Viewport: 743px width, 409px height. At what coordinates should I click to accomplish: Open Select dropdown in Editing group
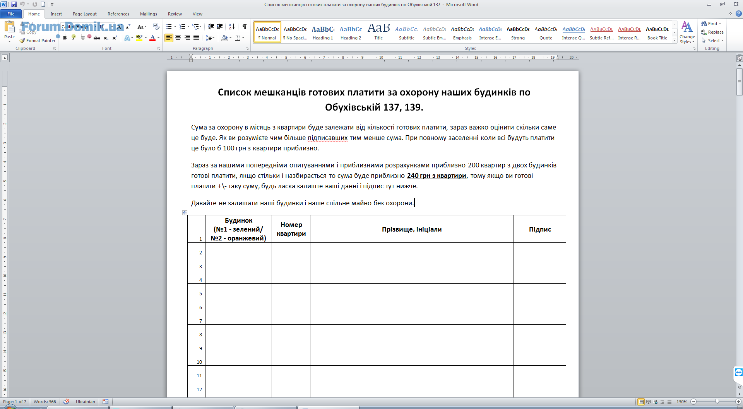[x=712, y=41]
